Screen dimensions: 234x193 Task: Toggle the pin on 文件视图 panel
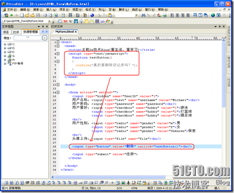43,26
